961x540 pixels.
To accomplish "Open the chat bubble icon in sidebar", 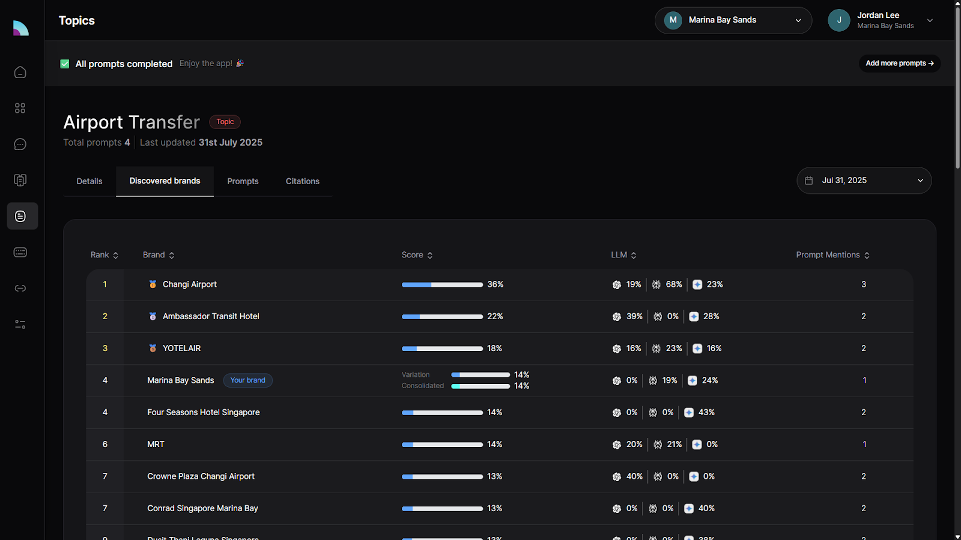I will (20, 145).
